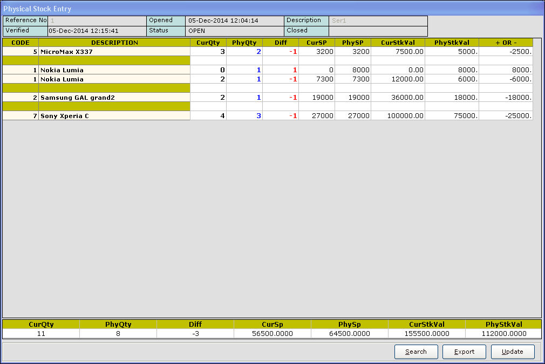Click the PhyQty column header in grid
This screenshot has width=545, height=364.
pos(244,43)
